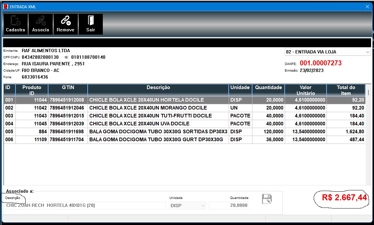Open the 02 - ENTRADA VIA LOJA dropdown
This screenshot has width=374, height=225.
click(x=367, y=52)
